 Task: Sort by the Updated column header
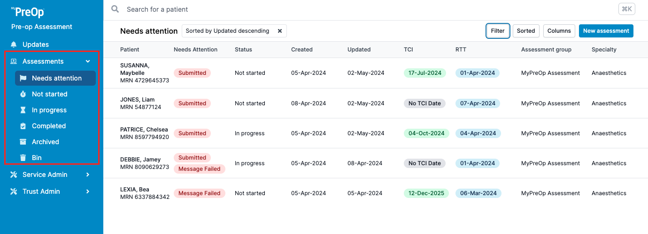pos(359,50)
